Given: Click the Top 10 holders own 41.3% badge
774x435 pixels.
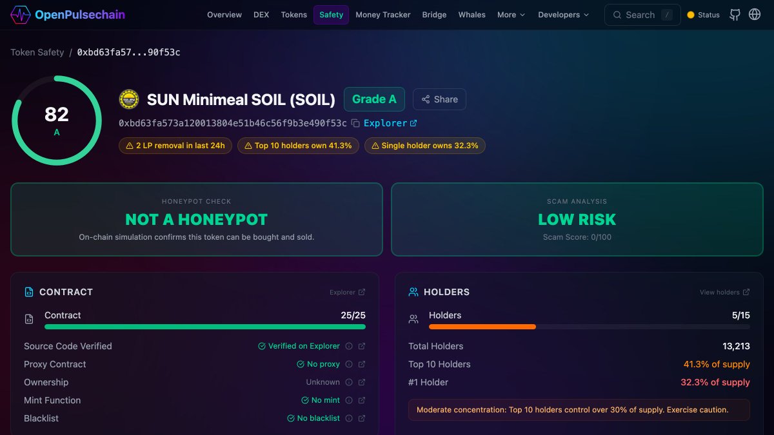Looking at the screenshot, I should [x=298, y=146].
